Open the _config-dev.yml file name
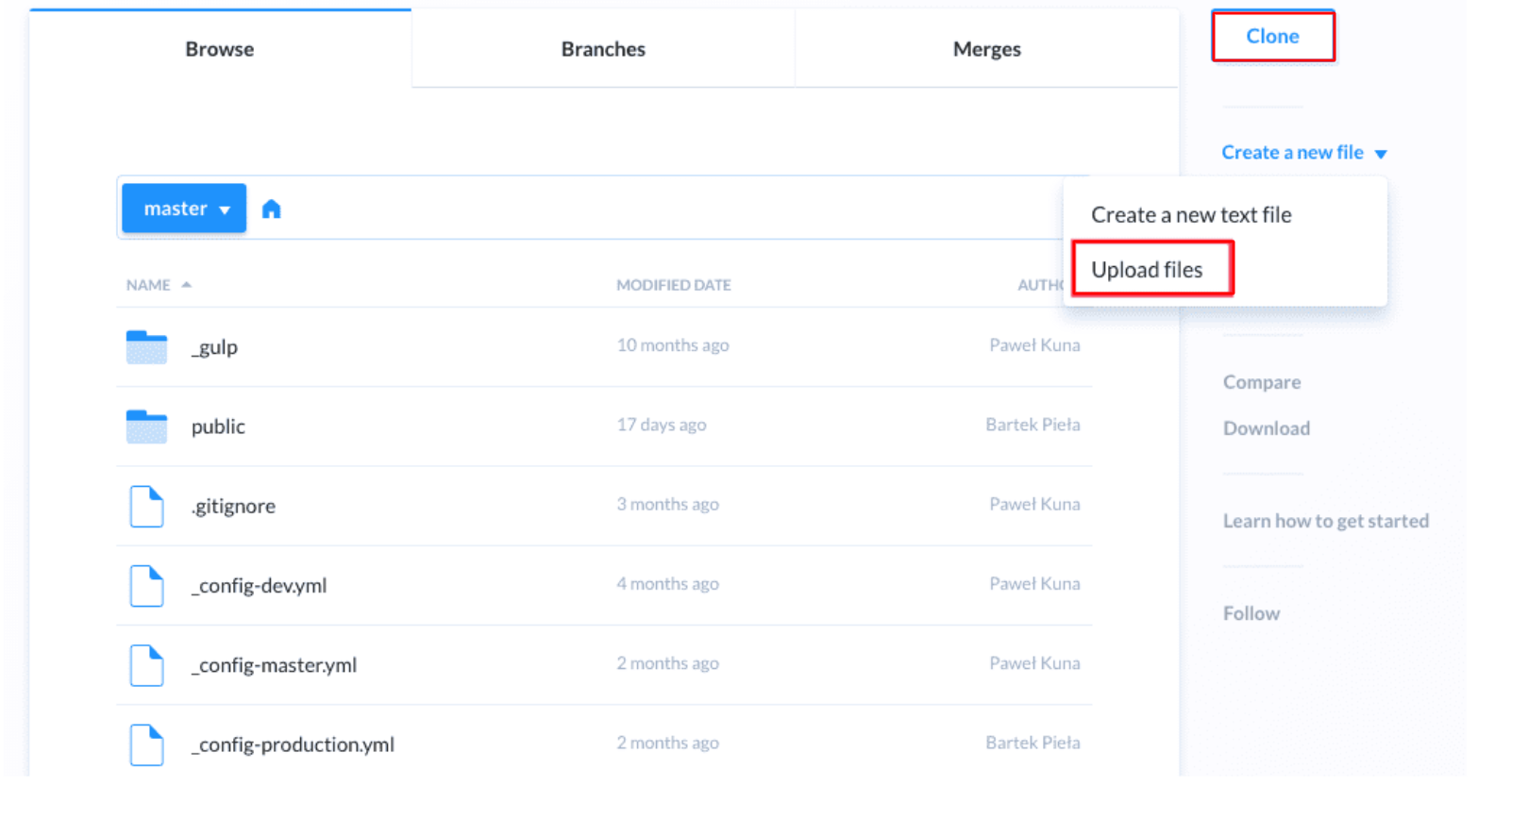The width and height of the screenshot is (1528, 819). [259, 585]
